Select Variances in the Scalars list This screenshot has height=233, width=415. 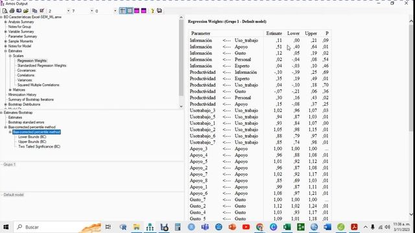click(x=25, y=80)
